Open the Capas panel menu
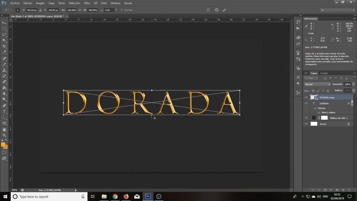This screenshot has width=357, height=201. [354, 73]
